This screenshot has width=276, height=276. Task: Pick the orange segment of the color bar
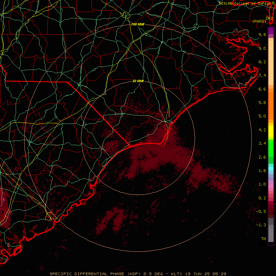tap(271, 105)
